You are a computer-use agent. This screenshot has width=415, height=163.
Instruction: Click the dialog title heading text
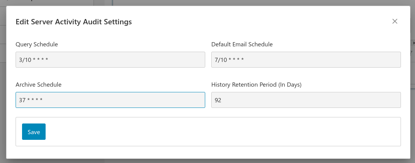(74, 22)
